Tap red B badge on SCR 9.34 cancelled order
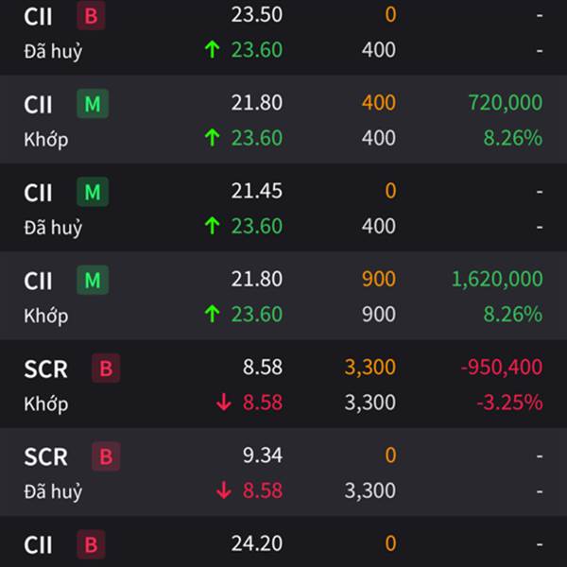Screen dimensions: 567x567 [x=106, y=456]
